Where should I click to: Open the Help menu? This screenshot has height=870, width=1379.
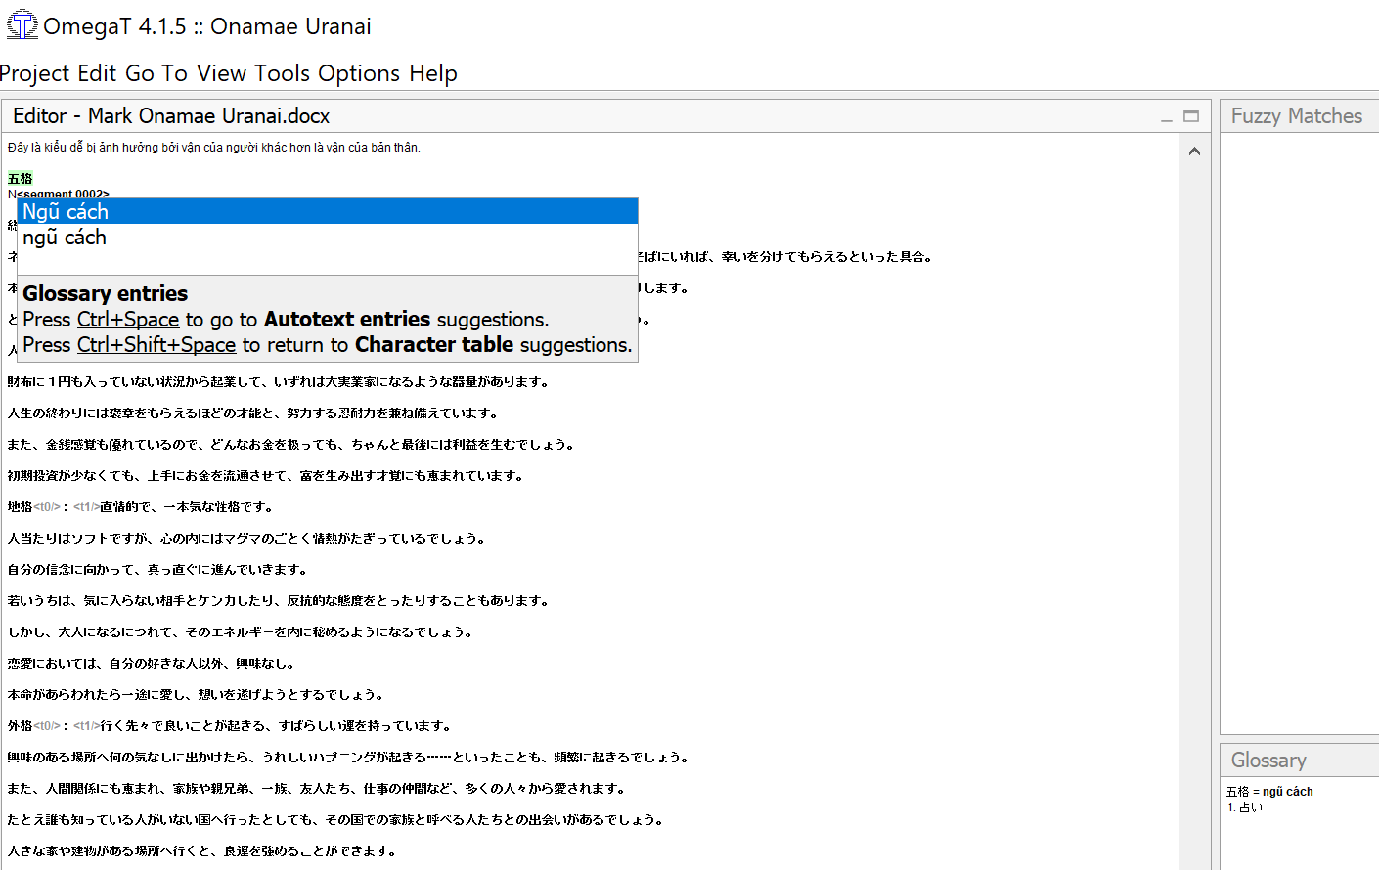[x=433, y=73]
